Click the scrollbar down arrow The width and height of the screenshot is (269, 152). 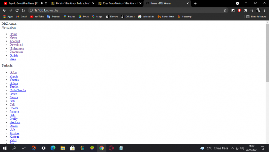point(267,142)
